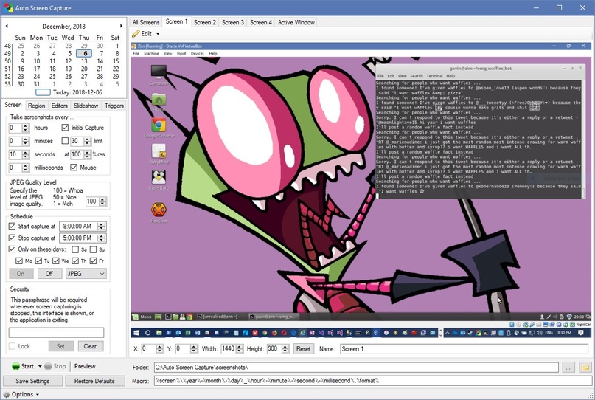
Task: Switch to the Screen 2 tab
Action: [205, 22]
